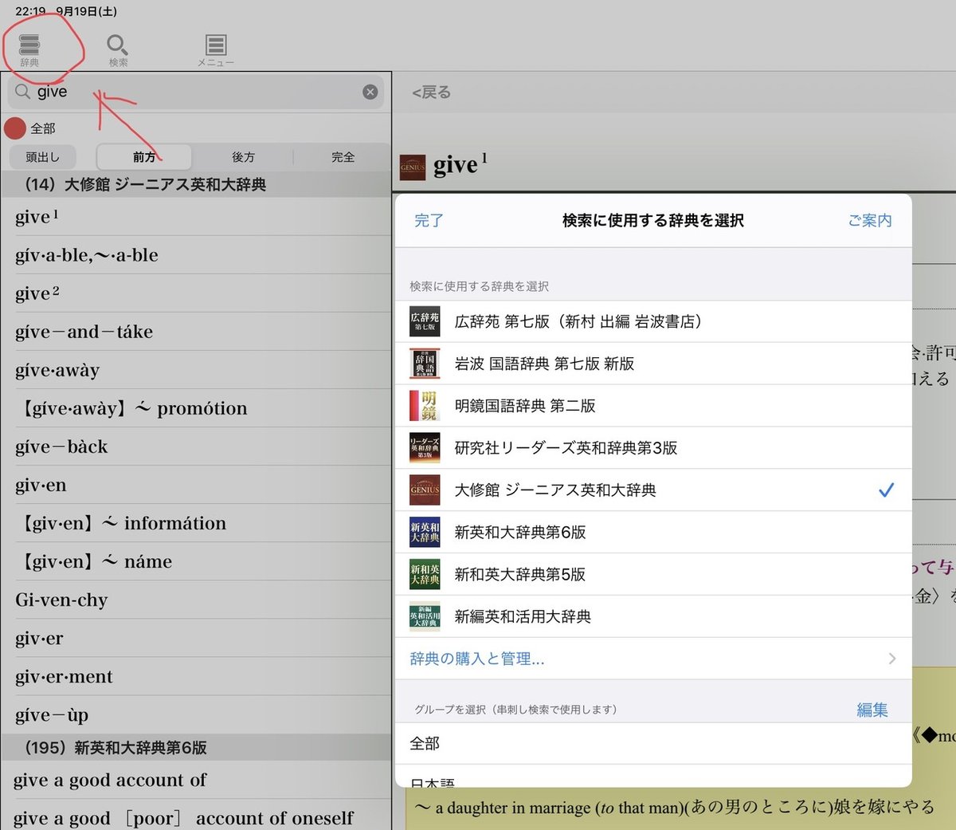Go back with the <戻る button
The image size is (956, 830).
point(431,92)
